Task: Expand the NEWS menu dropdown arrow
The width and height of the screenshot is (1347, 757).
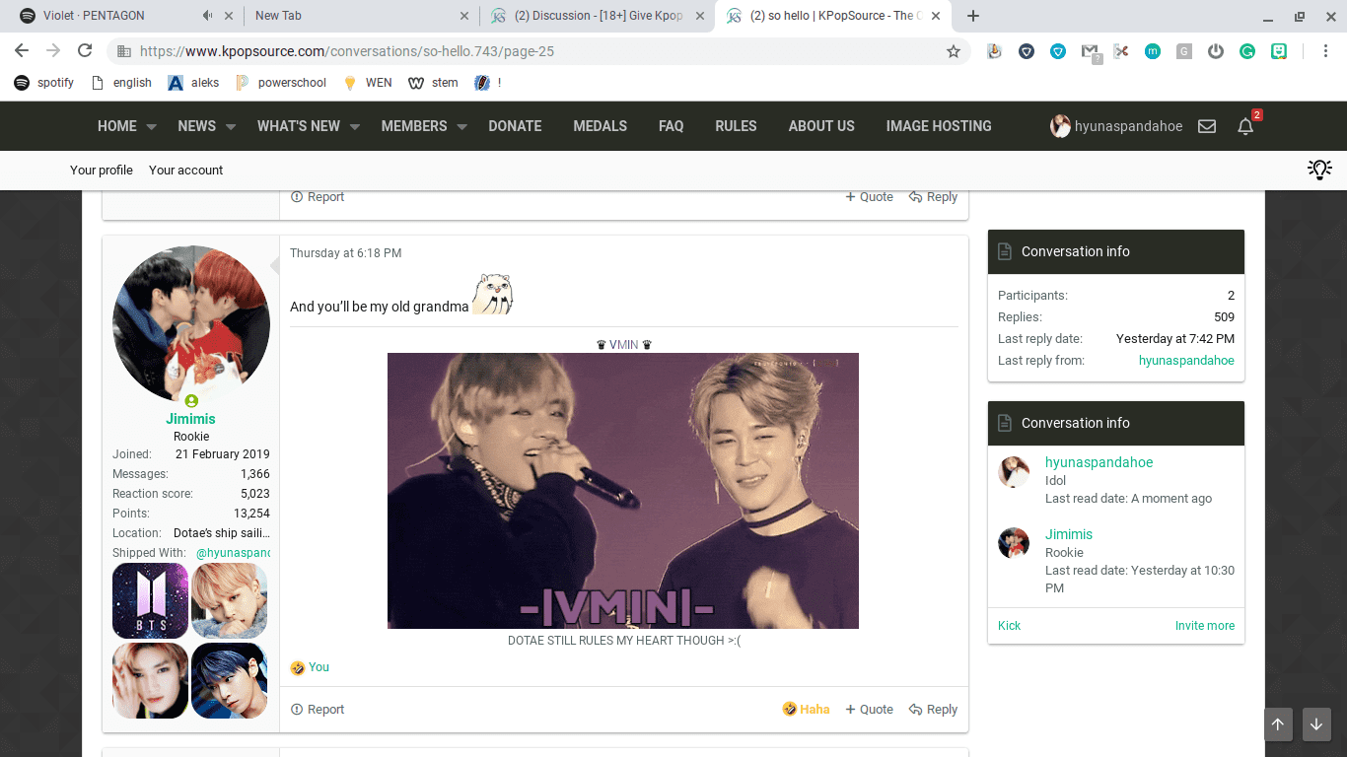Action: click(231, 127)
